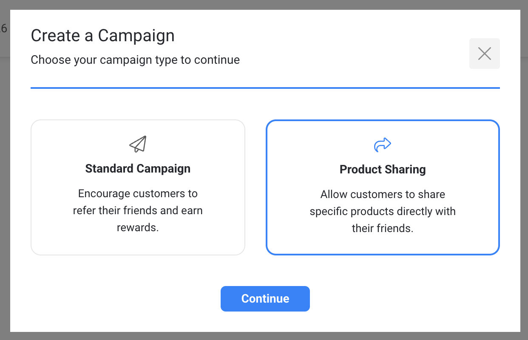The height and width of the screenshot is (340, 528).
Task: Select the Product Sharing card
Action: pos(383,187)
